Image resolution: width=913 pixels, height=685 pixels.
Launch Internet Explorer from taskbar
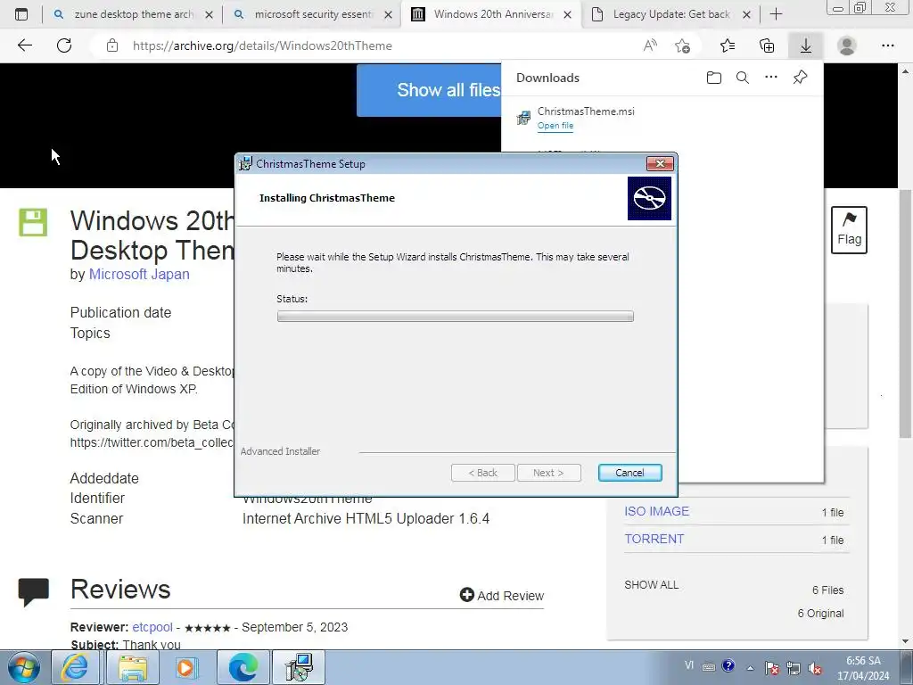tap(75, 667)
